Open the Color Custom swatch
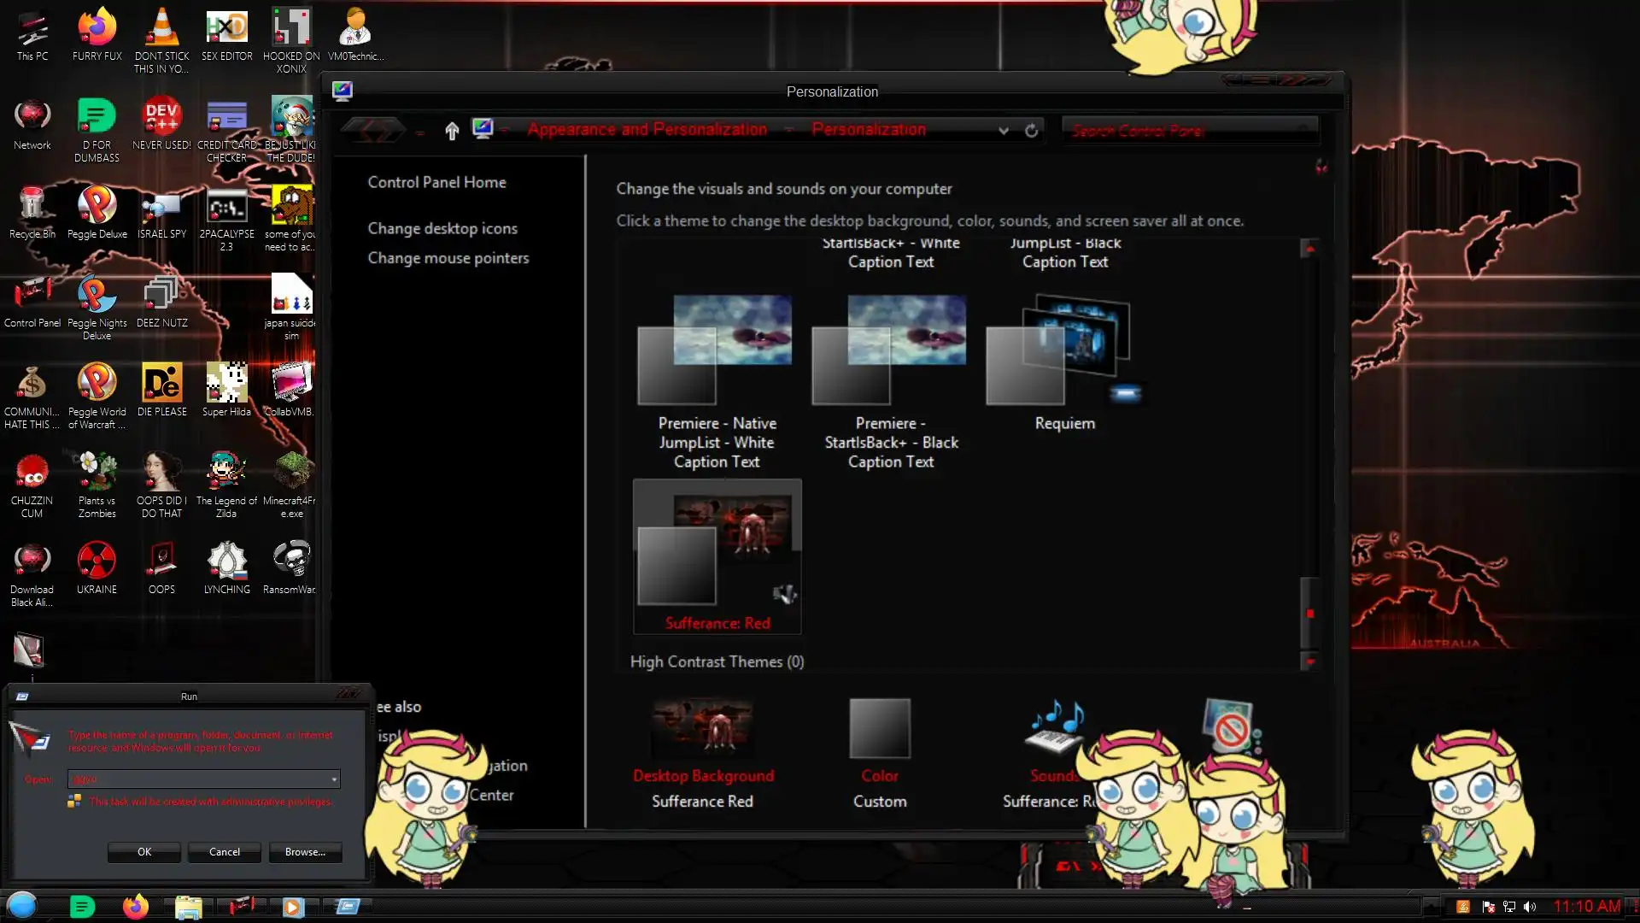Screen dimensions: 1640x923 [879, 729]
